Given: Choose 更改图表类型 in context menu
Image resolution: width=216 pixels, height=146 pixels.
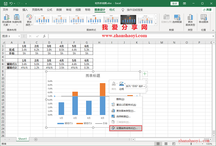Looking at the screenshot, I should click(126, 111).
